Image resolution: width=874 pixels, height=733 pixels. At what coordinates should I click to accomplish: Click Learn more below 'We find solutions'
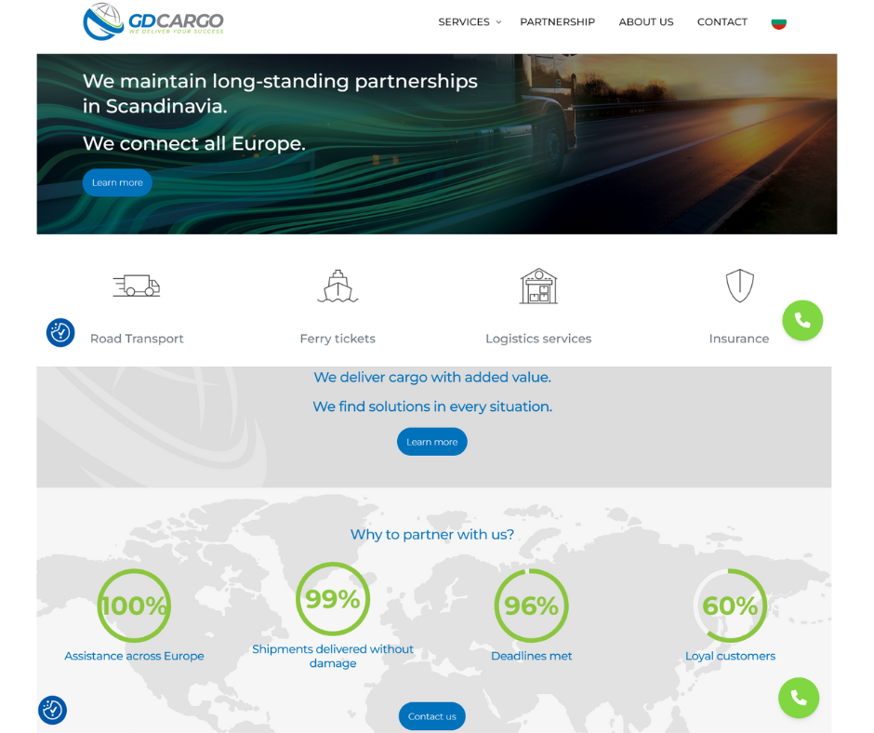tap(432, 442)
